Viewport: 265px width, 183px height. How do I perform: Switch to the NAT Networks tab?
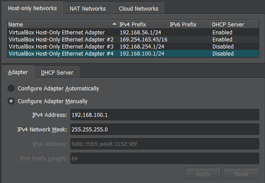tap(88, 8)
